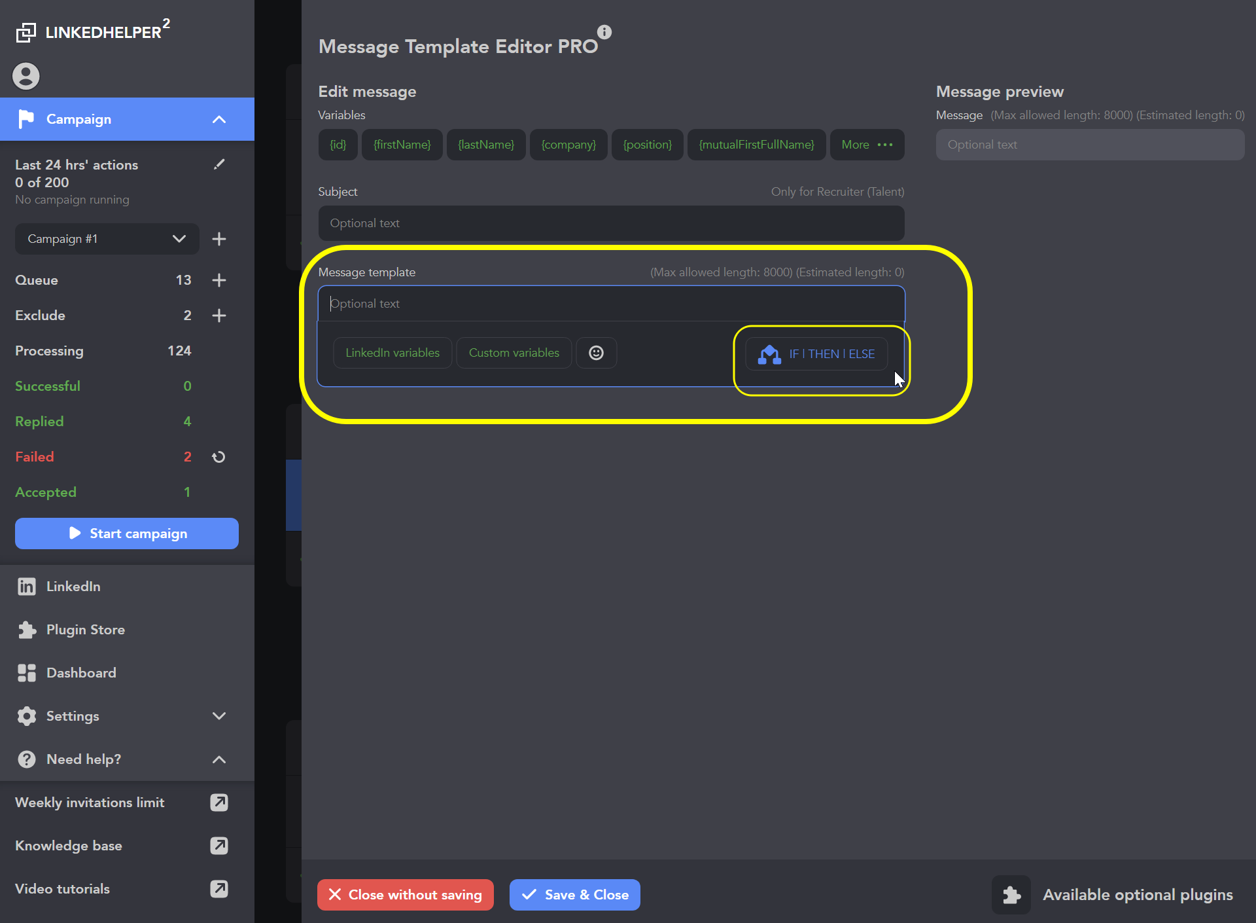
Task: Open Available optional plugins puzzle icon
Action: [x=1011, y=895]
